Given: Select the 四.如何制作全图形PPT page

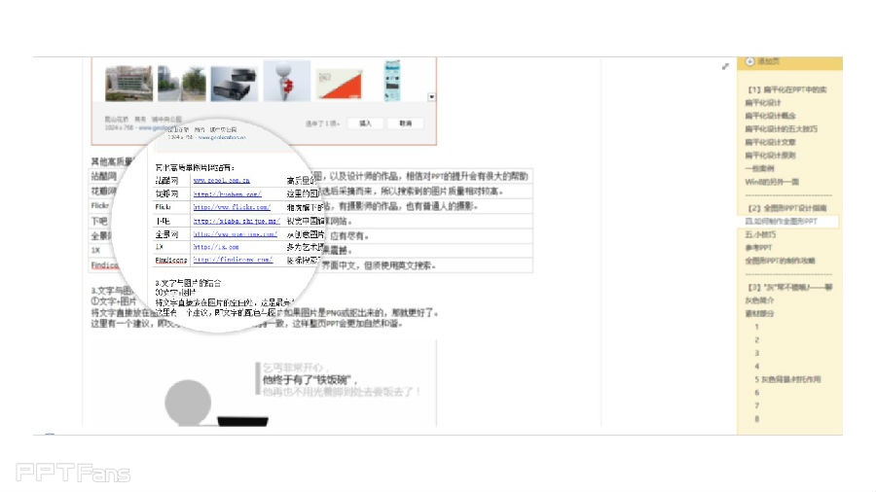Looking at the screenshot, I should point(789,222).
